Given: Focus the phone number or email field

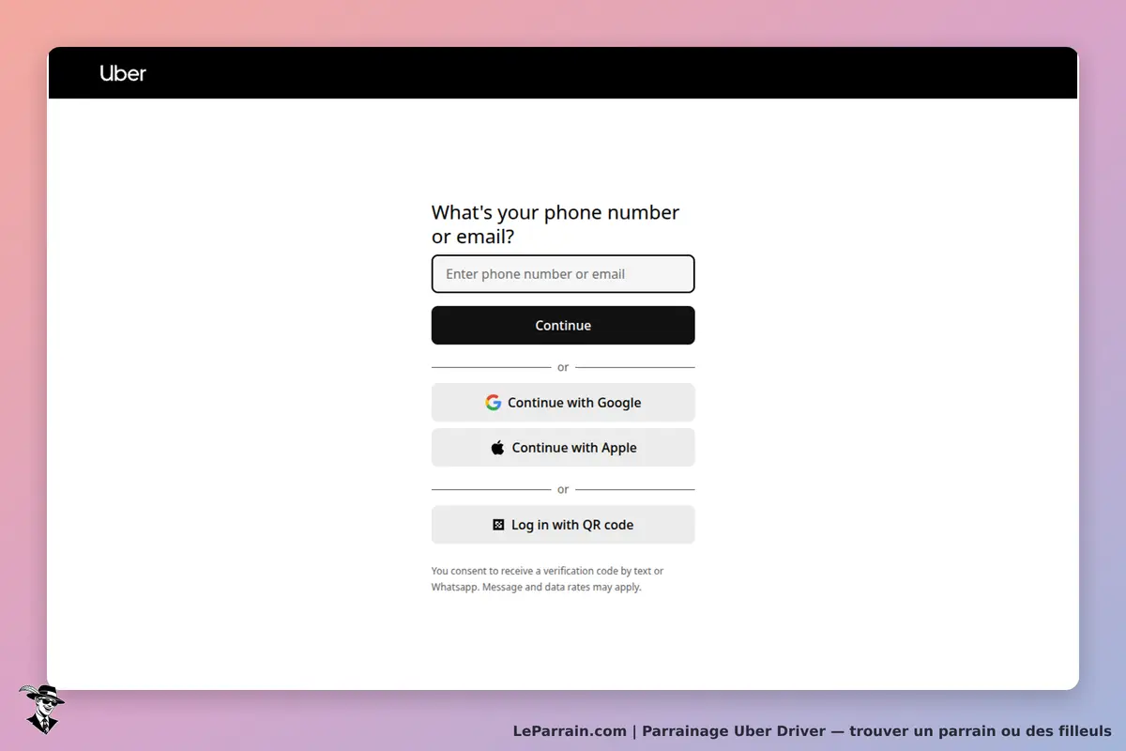Looking at the screenshot, I should click(x=563, y=274).
